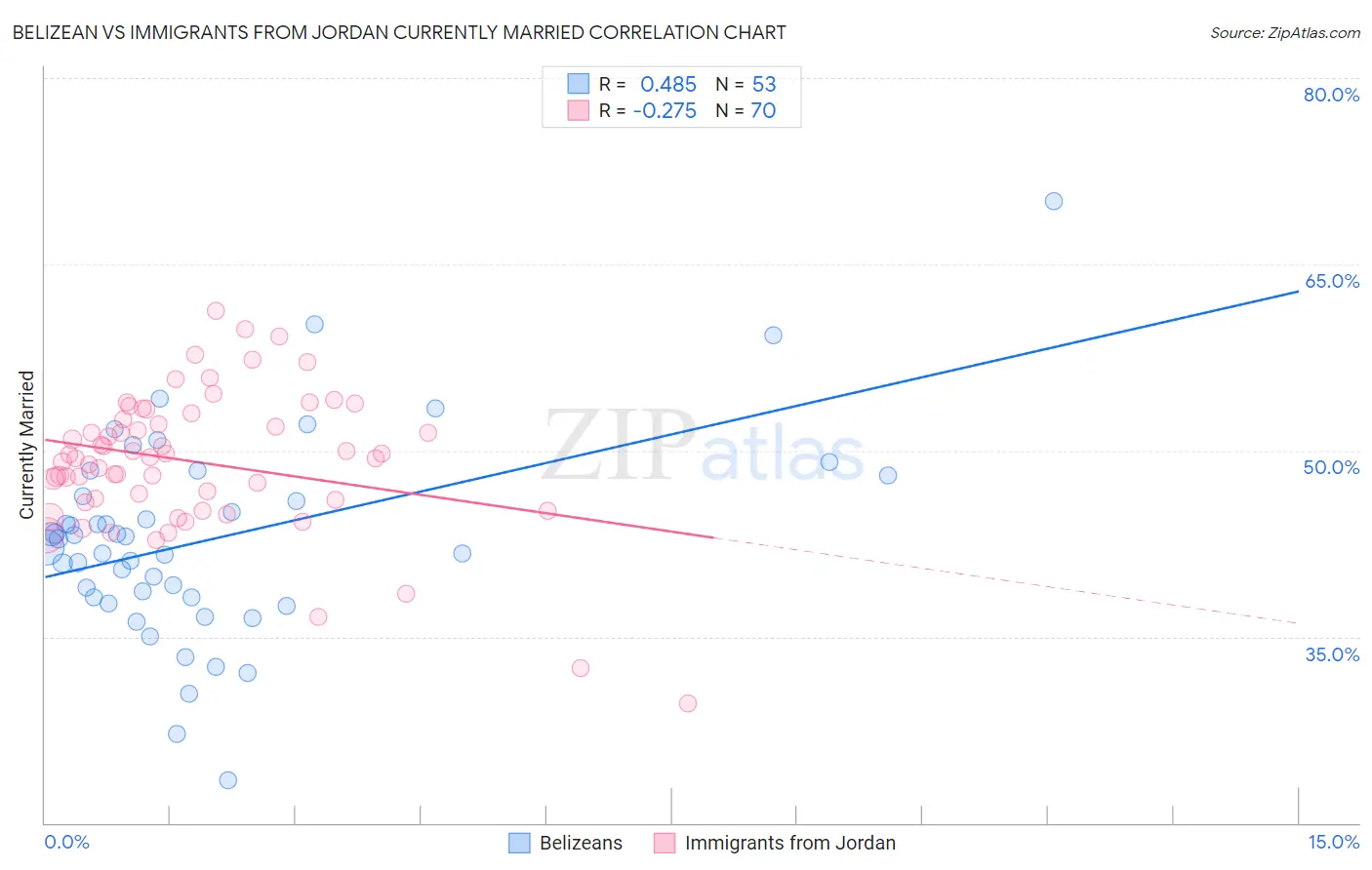Screen dimensions: 1372x870
Task: Open the Source: ZipAtlas.com link
Action: coord(1285,32)
